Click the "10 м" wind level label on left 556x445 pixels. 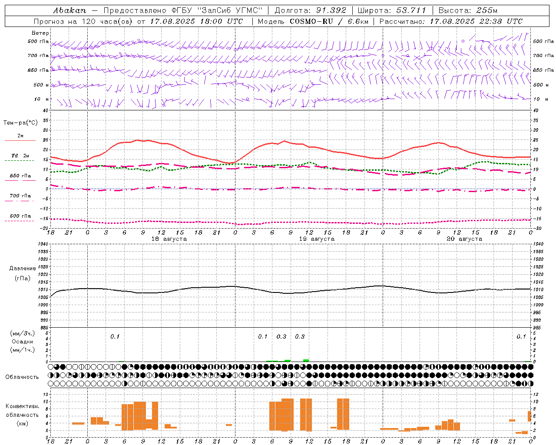click(42, 100)
